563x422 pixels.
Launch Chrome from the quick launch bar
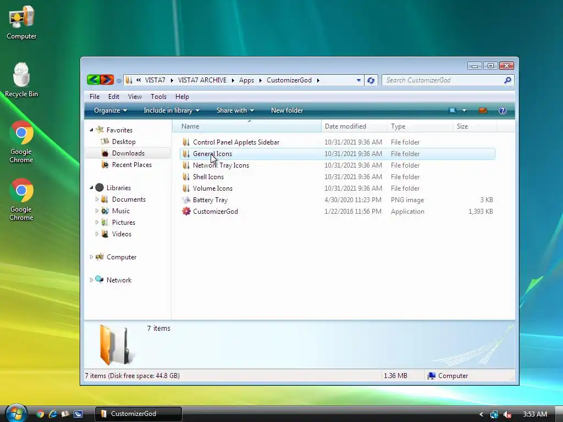pyautogui.click(x=40, y=414)
